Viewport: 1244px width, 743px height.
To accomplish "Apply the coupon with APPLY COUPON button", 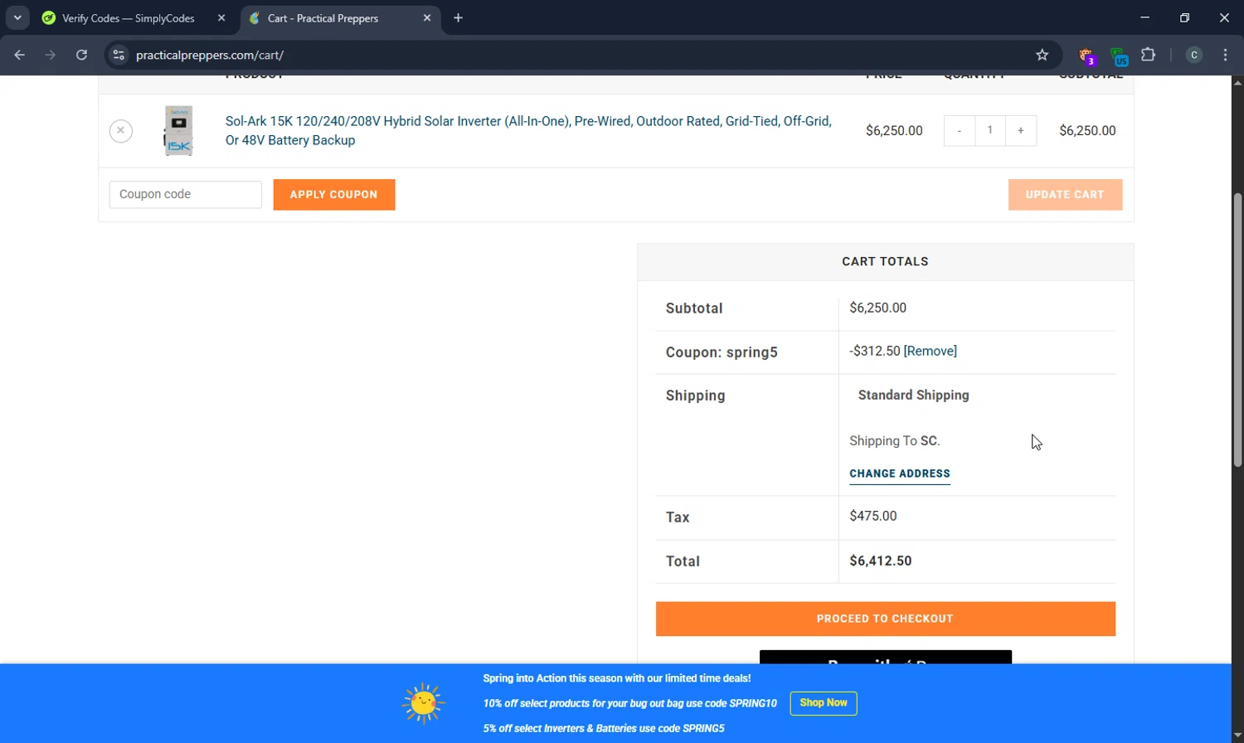I will click(x=334, y=195).
